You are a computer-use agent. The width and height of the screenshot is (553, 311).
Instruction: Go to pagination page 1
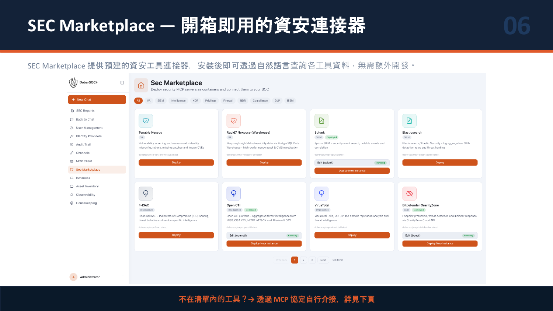pyautogui.click(x=295, y=260)
